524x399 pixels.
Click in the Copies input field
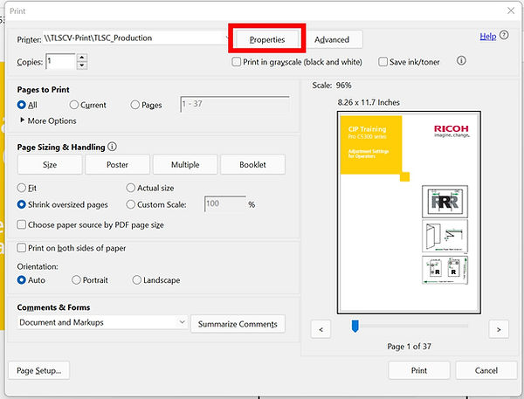point(60,61)
